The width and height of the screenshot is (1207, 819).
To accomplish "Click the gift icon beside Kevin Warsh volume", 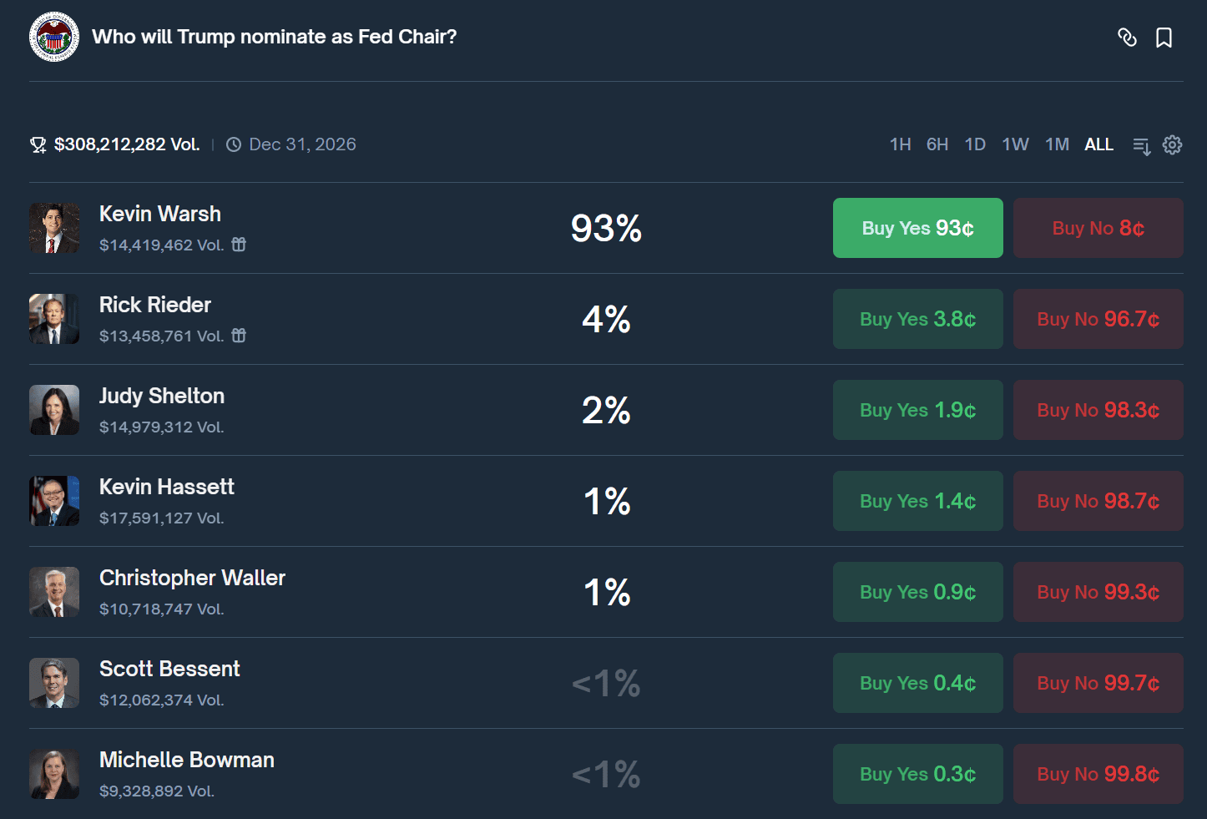I will click(239, 245).
